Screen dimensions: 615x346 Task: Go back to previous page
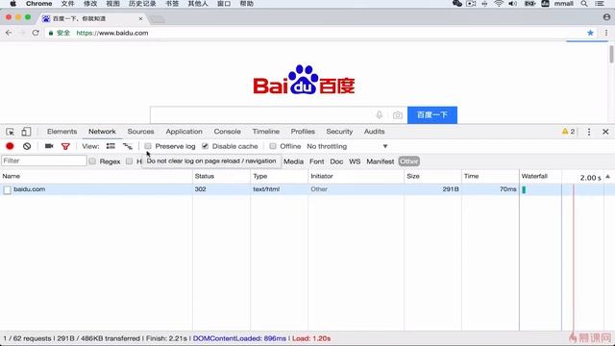(x=9, y=33)
